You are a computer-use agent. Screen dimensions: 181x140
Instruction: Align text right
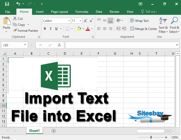[110, 29]
